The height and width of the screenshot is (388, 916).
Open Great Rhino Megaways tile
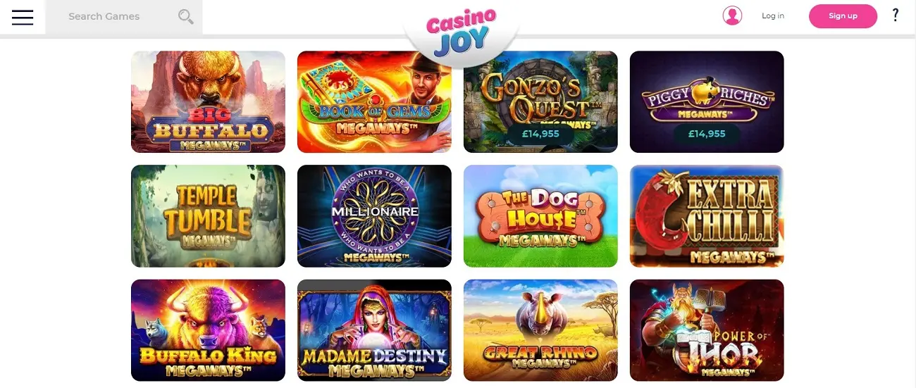[540, 330]
